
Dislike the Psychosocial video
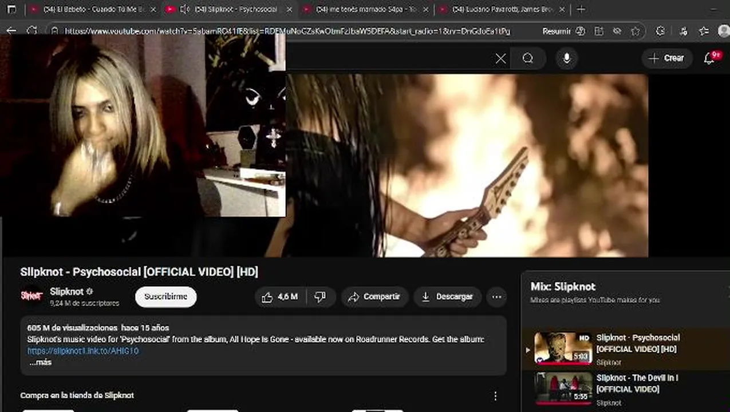click(321, 297)
